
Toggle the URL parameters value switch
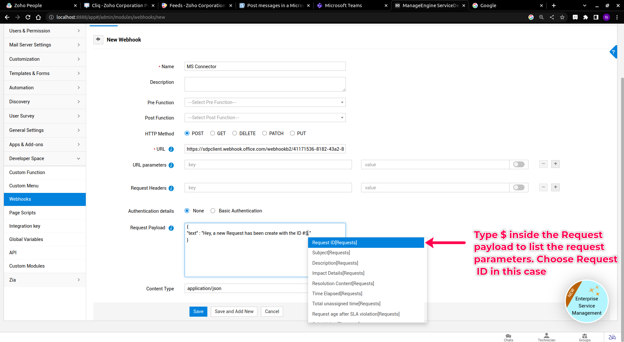click(x=519, y=165)
